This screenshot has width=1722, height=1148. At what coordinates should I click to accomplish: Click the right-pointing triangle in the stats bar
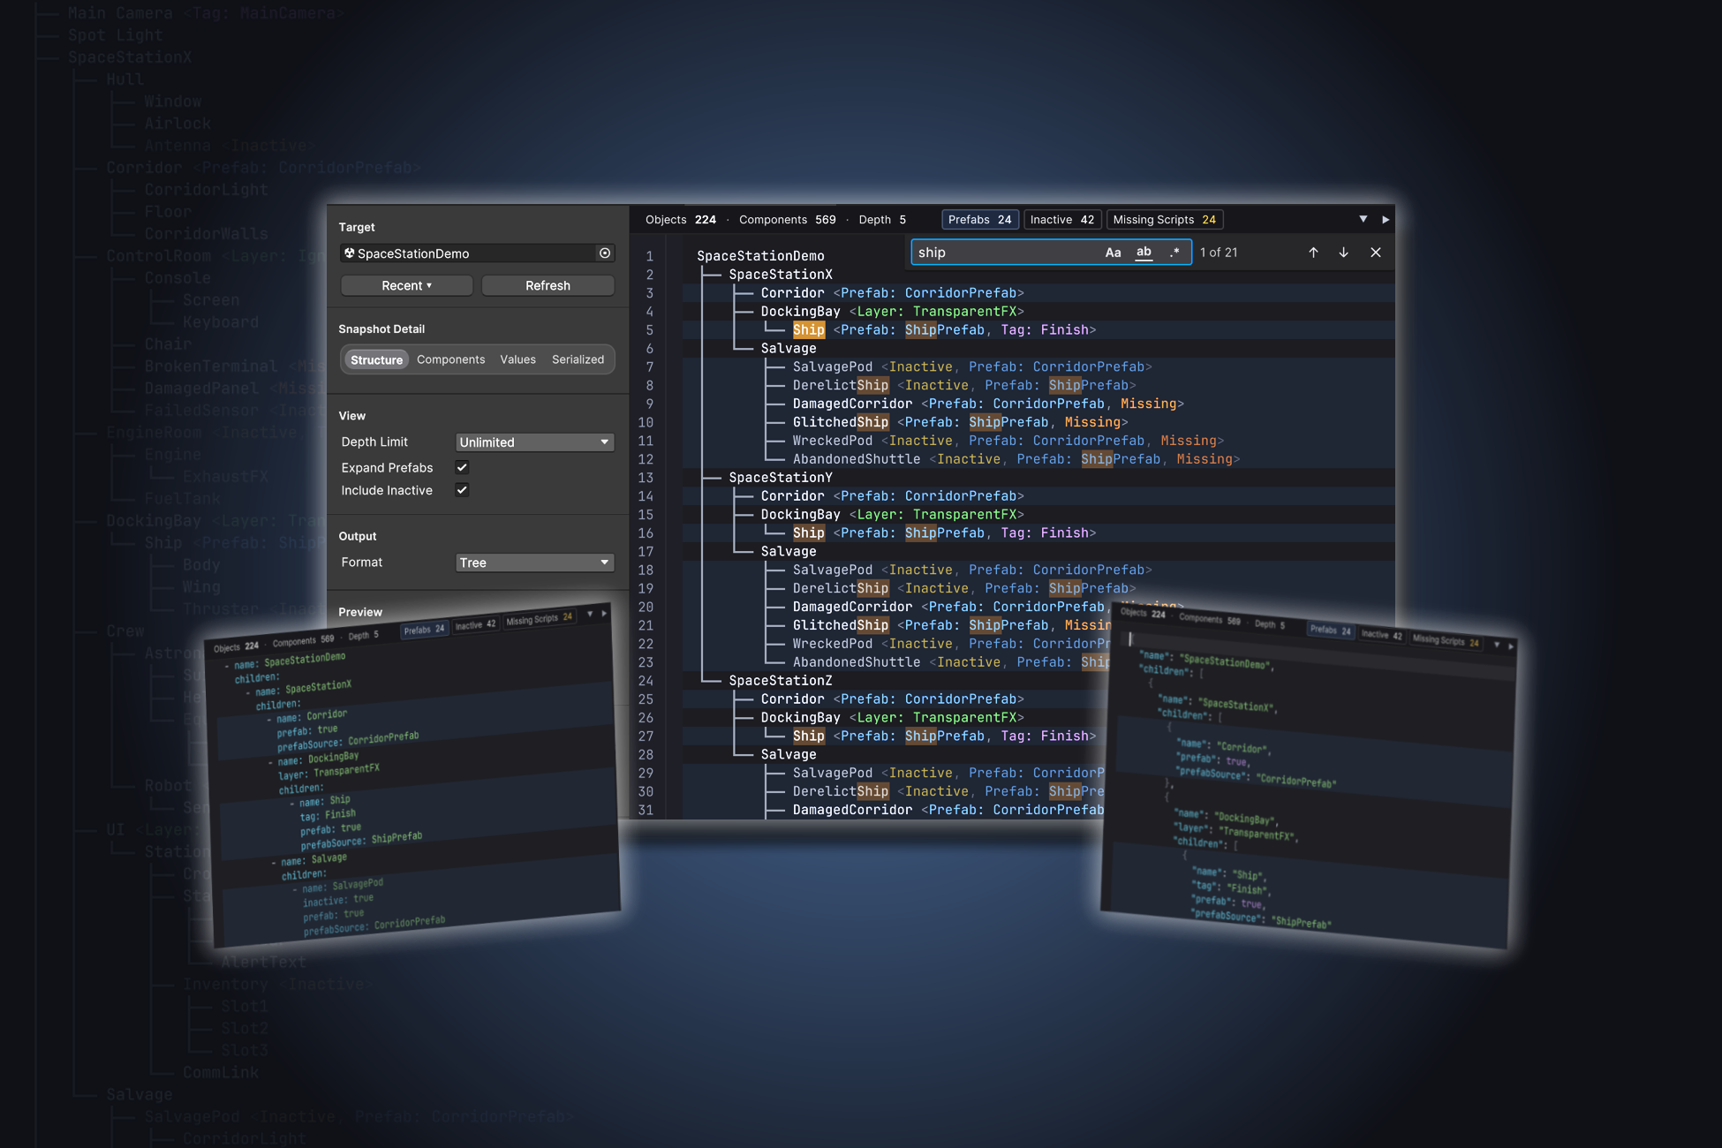coord(1386,219)
